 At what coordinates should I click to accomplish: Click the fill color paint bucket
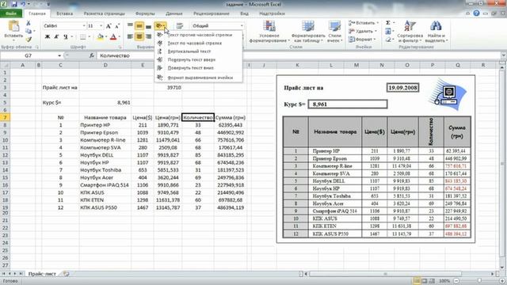point(101,37)
